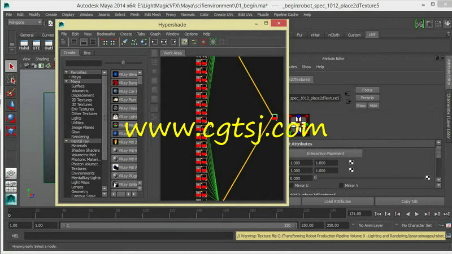Viewport: 452px width, 254px height.
Task: Select the blue cone Move tool
Action: (11, 106)
